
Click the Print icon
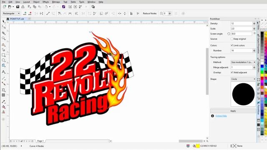click(x=23, y=7)
